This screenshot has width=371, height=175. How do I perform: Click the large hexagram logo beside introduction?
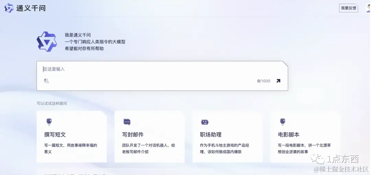(x=47, y=42)
